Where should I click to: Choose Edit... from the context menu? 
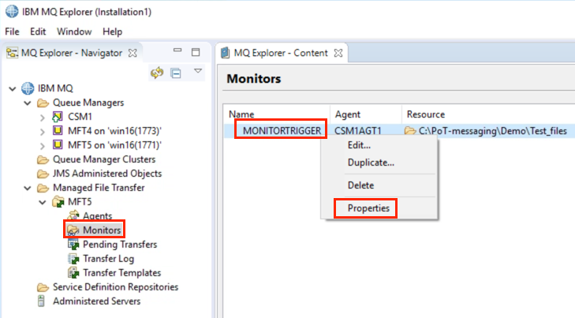pos(379,145)
